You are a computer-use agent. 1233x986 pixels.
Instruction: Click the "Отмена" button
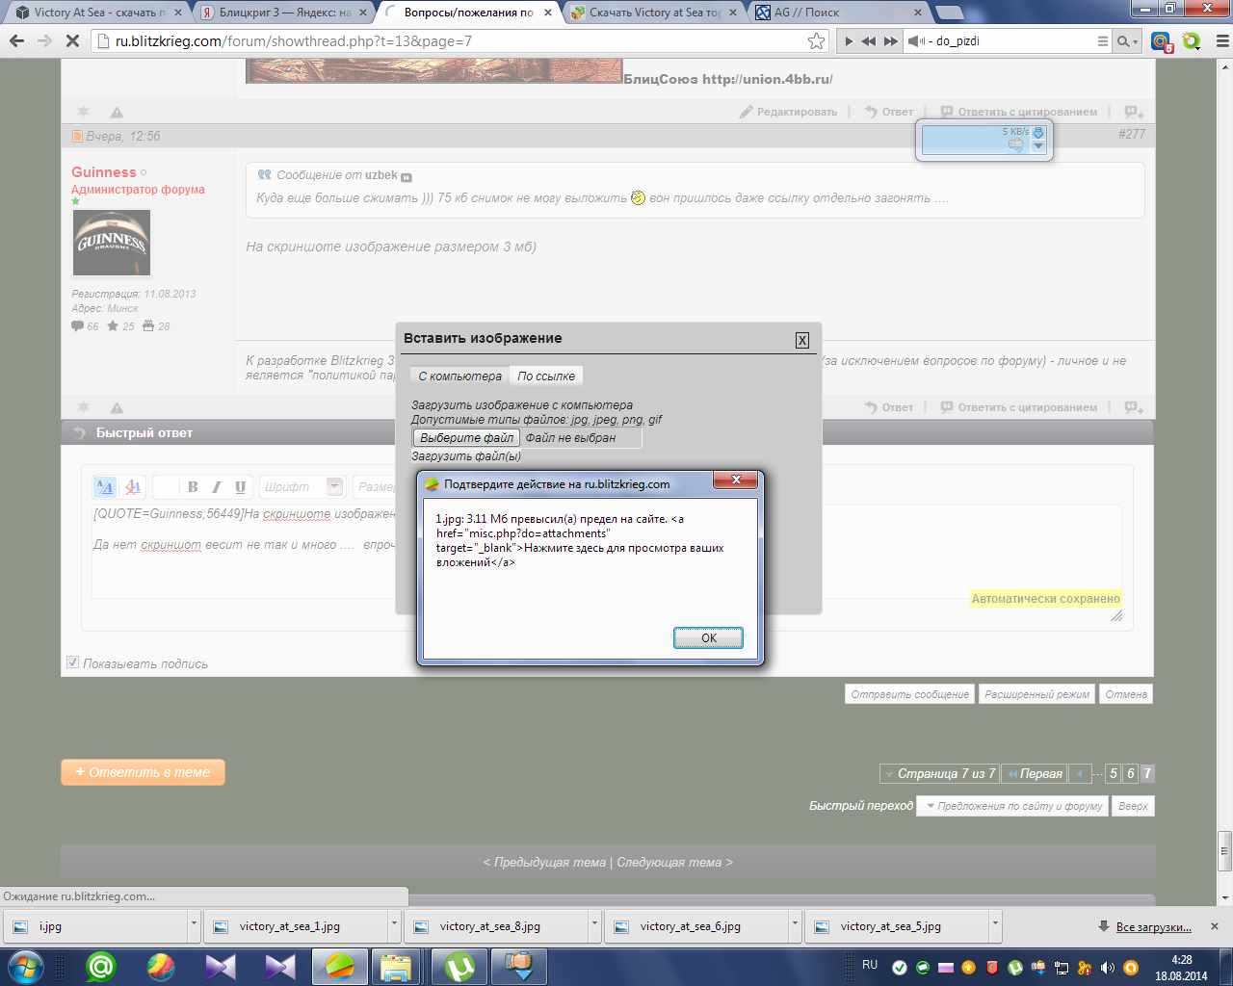tap(1126, 694)
